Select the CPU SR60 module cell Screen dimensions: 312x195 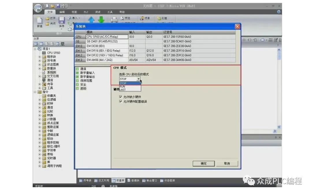click(107, 37)
